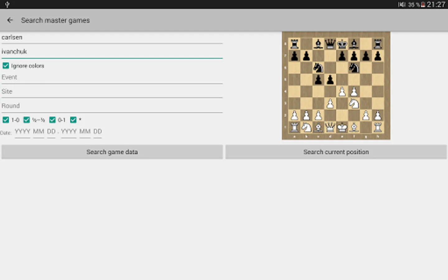The image size is (448, 280).
Task: Toggle the * unfinished result checkbox
Action: click(x=73, y=120)
